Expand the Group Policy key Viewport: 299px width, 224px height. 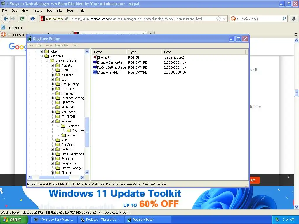pos(52,84)
